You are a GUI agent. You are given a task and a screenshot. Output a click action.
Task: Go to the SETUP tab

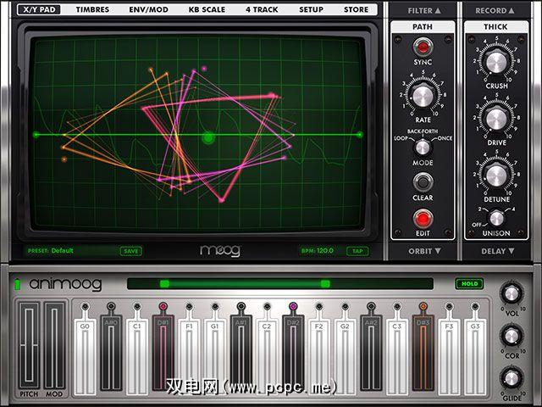pyautogui.click(x=311, y=9)
